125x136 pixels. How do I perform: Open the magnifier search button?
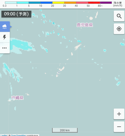(x=119, y=16)
